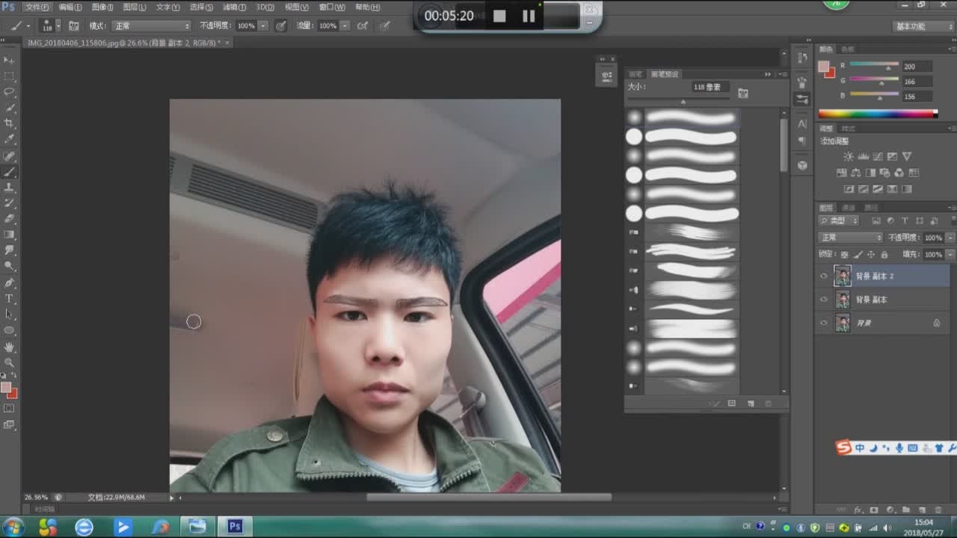Select the Horizontal Type tool
The image size is (957, 538).
(x=10, y=298)
